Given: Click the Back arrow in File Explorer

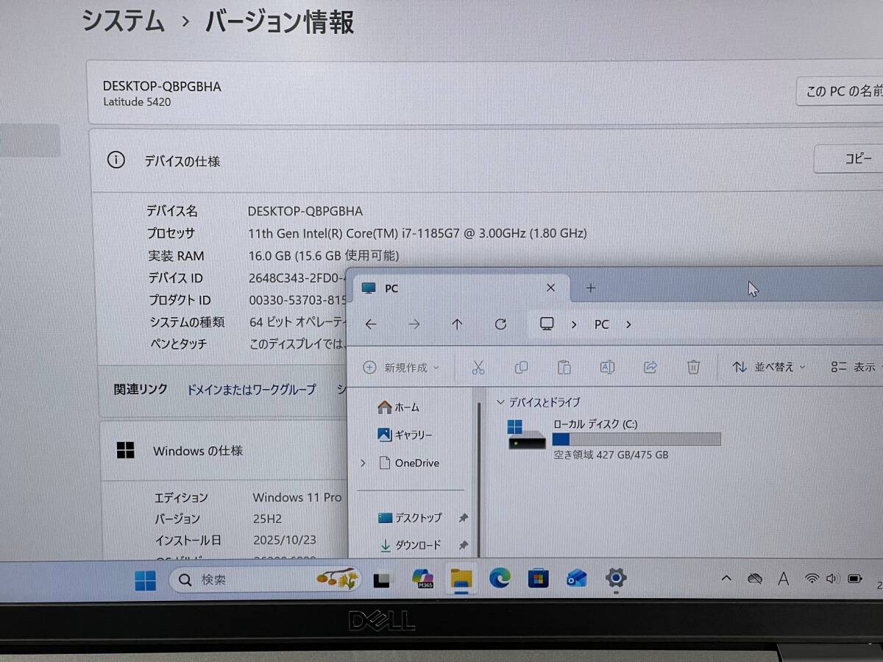Looking at the screenshot, I should click(371, 324).
